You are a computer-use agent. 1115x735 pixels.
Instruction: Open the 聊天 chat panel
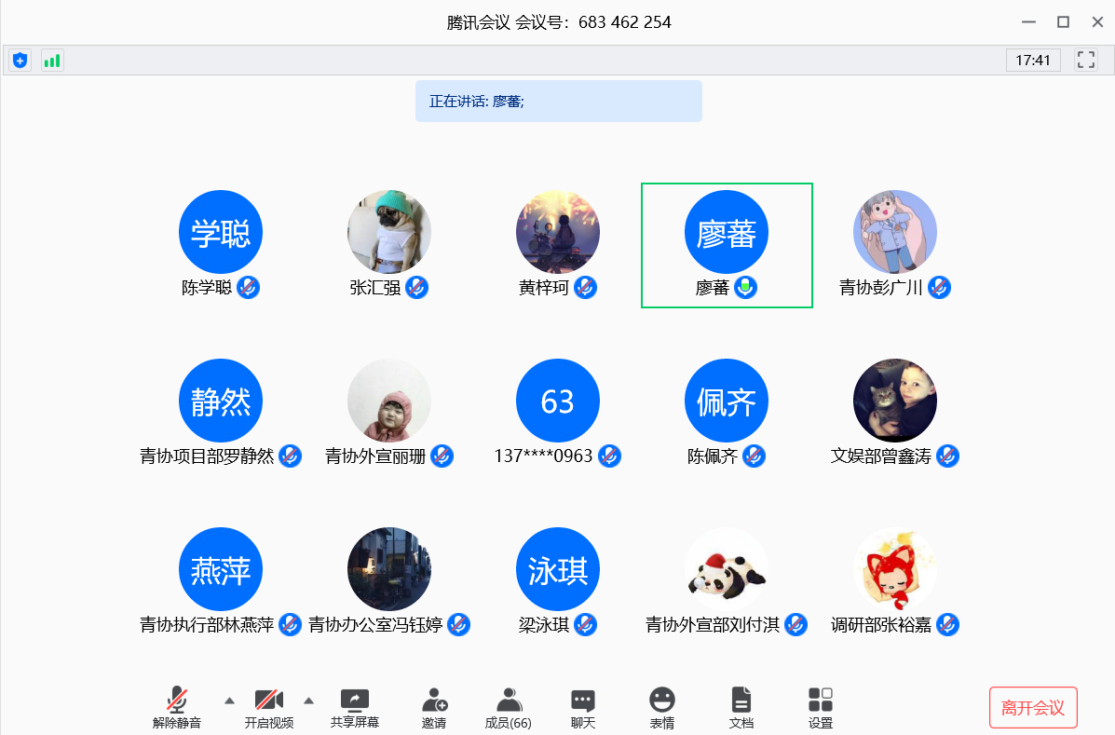(x=583, y=708)
